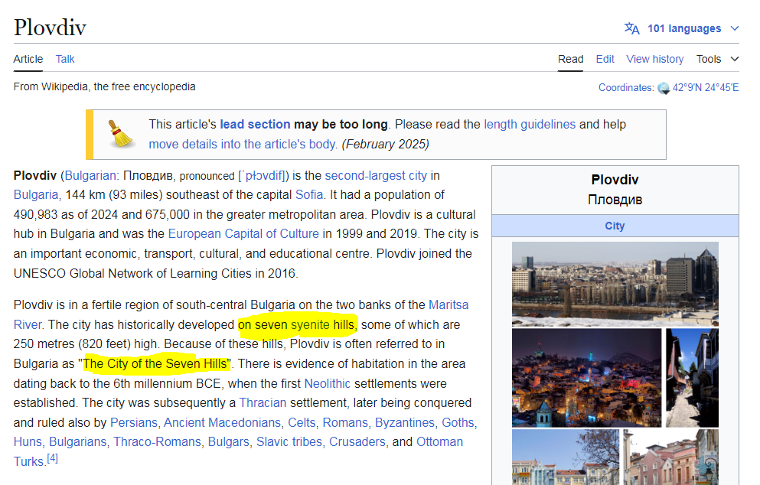Open the Romans link
This screenshot has height=485, width=760.
click(345, 423)
